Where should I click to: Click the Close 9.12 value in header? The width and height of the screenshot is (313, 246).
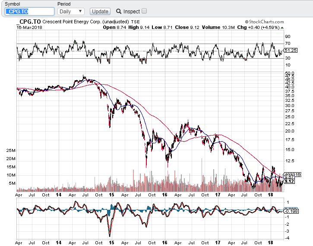click(x=187, y=27)
